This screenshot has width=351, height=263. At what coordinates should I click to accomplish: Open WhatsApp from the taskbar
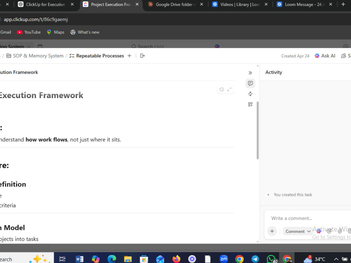point(272,259)
